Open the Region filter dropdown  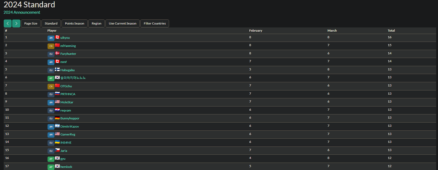point(96,23)
